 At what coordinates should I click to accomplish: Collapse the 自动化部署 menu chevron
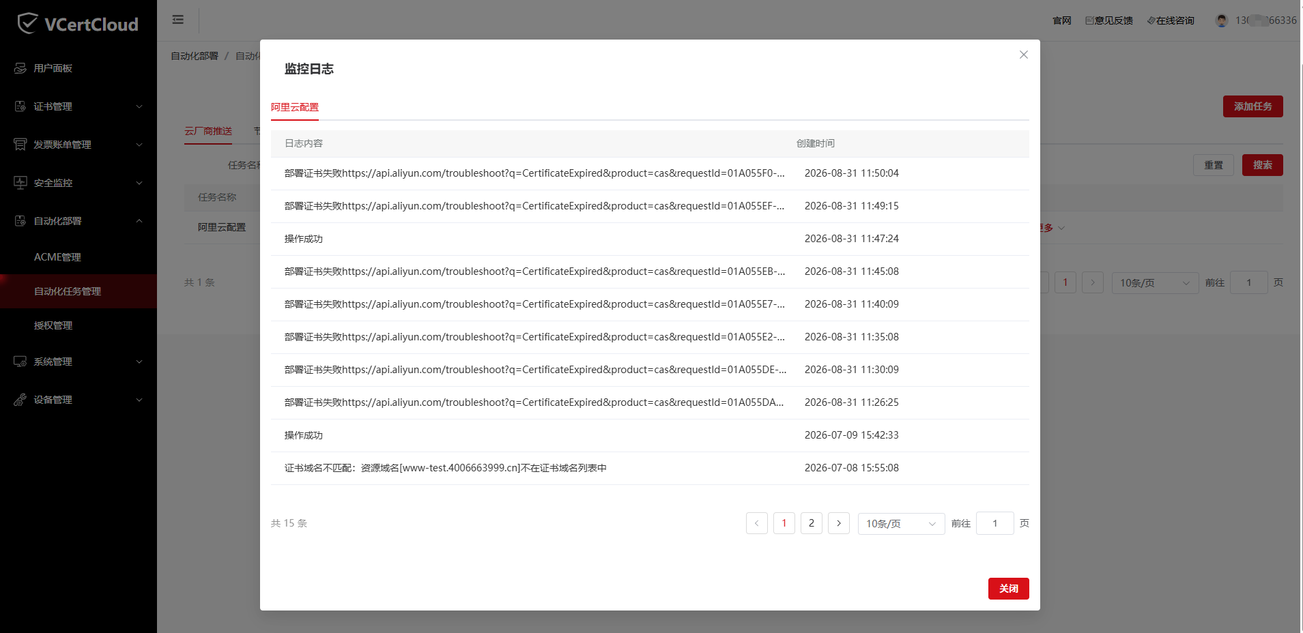pyautogui.click(x=139, y=221)
